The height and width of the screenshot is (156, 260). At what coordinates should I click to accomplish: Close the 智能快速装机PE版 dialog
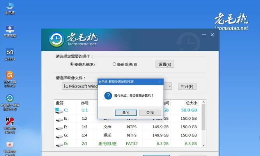pyautogui.click(x=159, y=82)
